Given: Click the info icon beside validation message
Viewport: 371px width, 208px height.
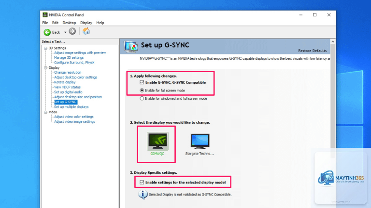Looking at the screenshot, I should pyautogui.click(x=143, y=195).
